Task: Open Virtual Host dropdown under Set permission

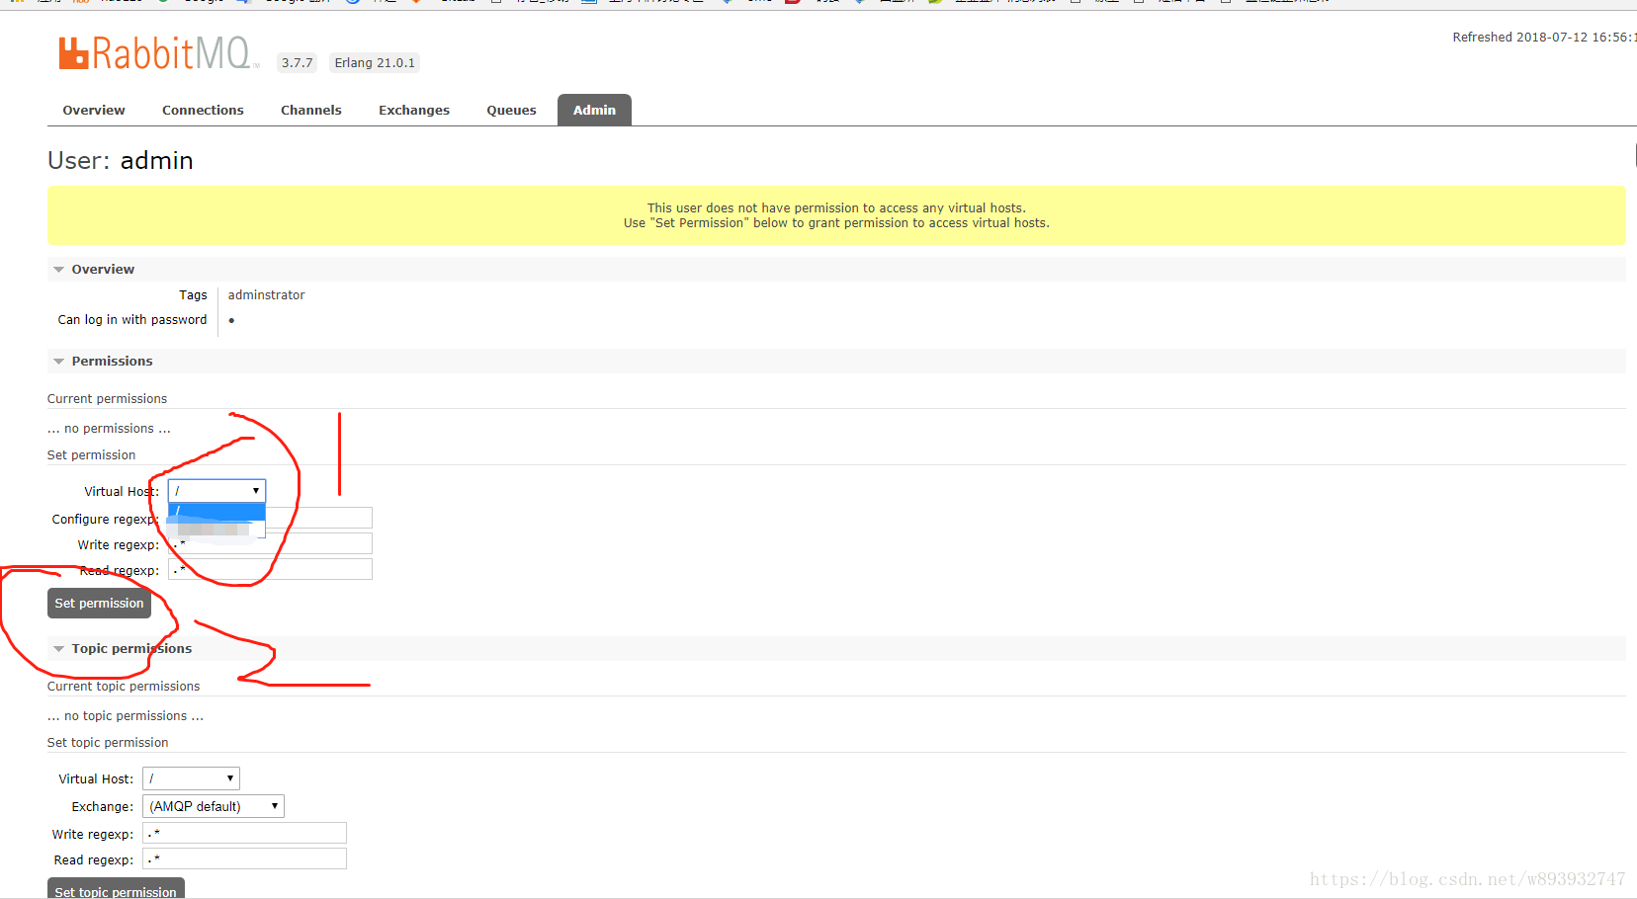Action: (x=216, y=490)
